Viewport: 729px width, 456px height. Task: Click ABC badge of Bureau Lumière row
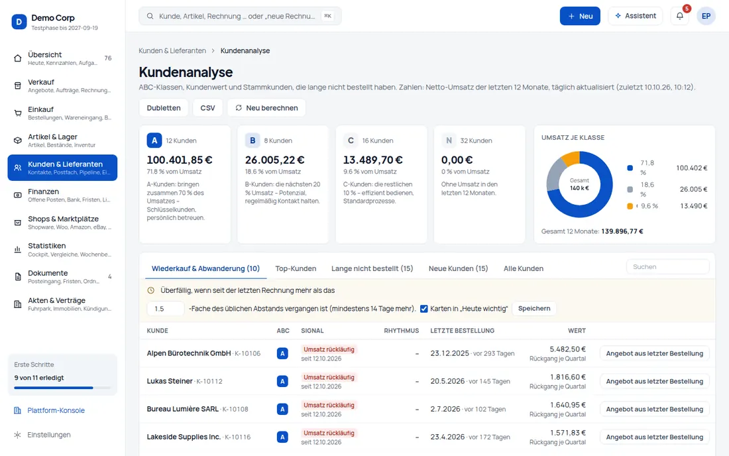(282, 410)
